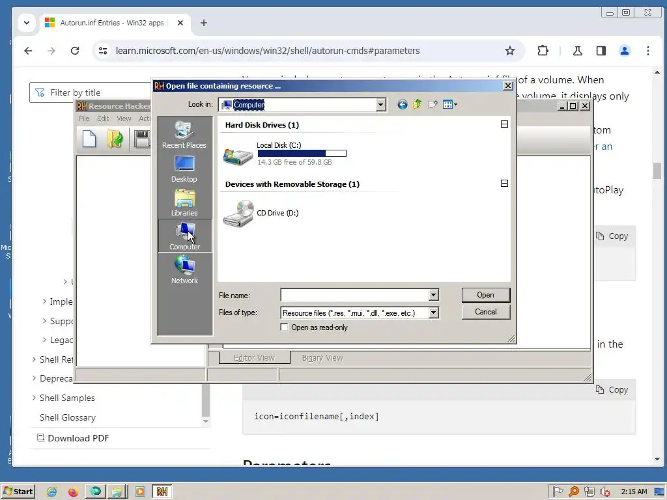Toggle browser side panel icon

point(601,51)
